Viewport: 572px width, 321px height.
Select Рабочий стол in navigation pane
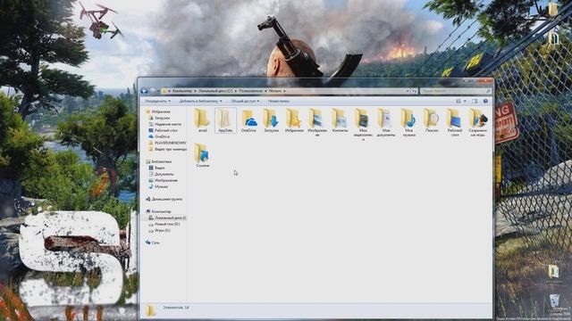click(x=163, y=130)
